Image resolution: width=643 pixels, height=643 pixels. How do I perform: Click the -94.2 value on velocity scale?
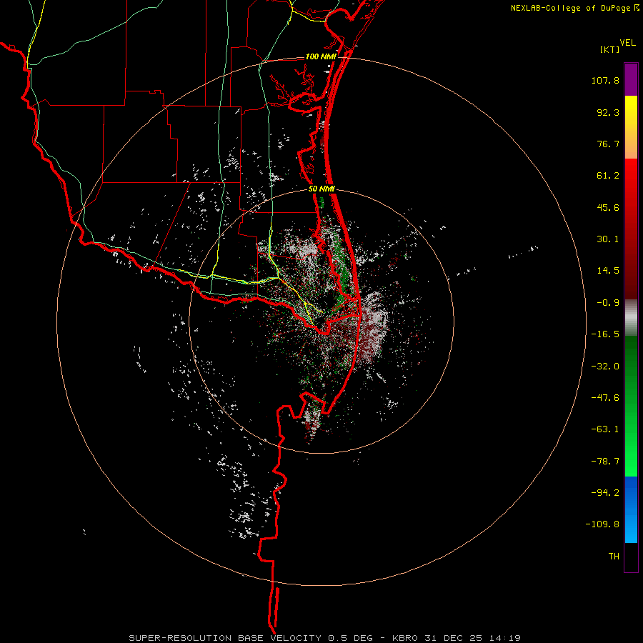pos(605,493)
